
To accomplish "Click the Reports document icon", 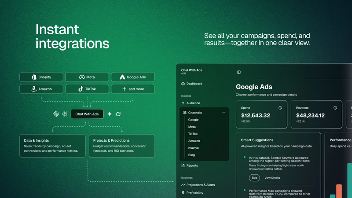I will pyautogui.click(x=183, y=165).
